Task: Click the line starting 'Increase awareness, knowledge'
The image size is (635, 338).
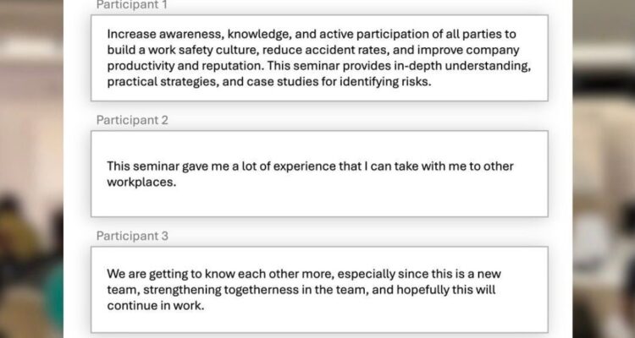Action: [312, 35]
